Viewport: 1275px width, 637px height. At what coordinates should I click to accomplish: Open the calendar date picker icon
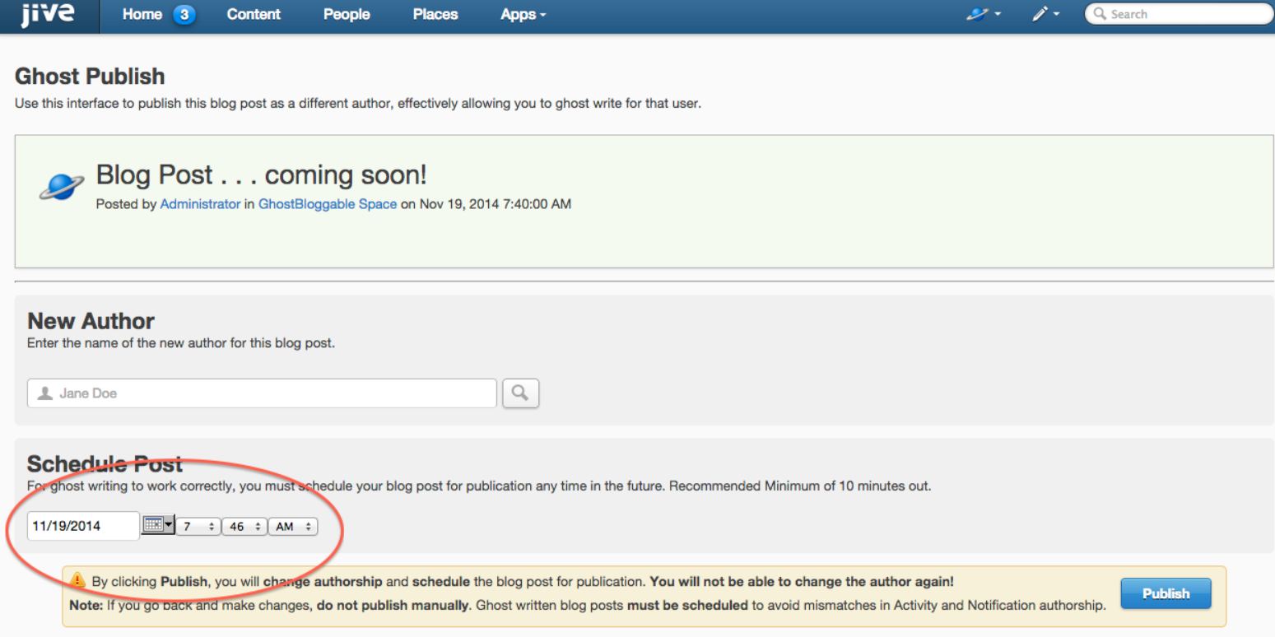pos(157,525)
